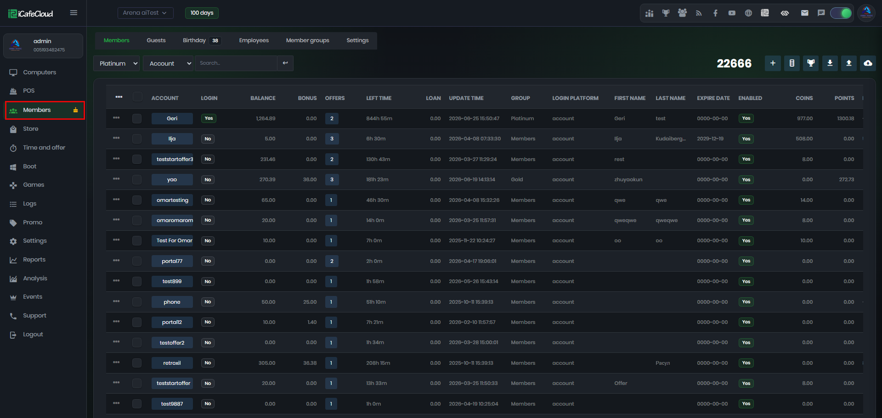Open the Account search field dropdown
Viewport: 882px width, 418px height.
point(168,63)
